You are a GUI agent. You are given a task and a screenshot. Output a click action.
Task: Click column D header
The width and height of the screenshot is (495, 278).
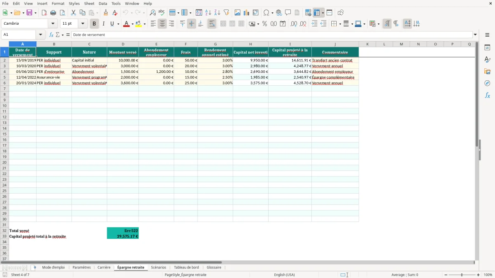(x=123, y=44)
